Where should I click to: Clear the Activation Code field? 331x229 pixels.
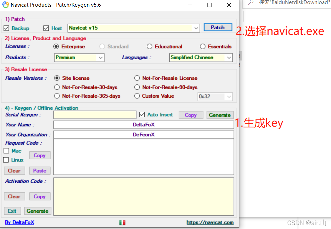pos(14,196)
